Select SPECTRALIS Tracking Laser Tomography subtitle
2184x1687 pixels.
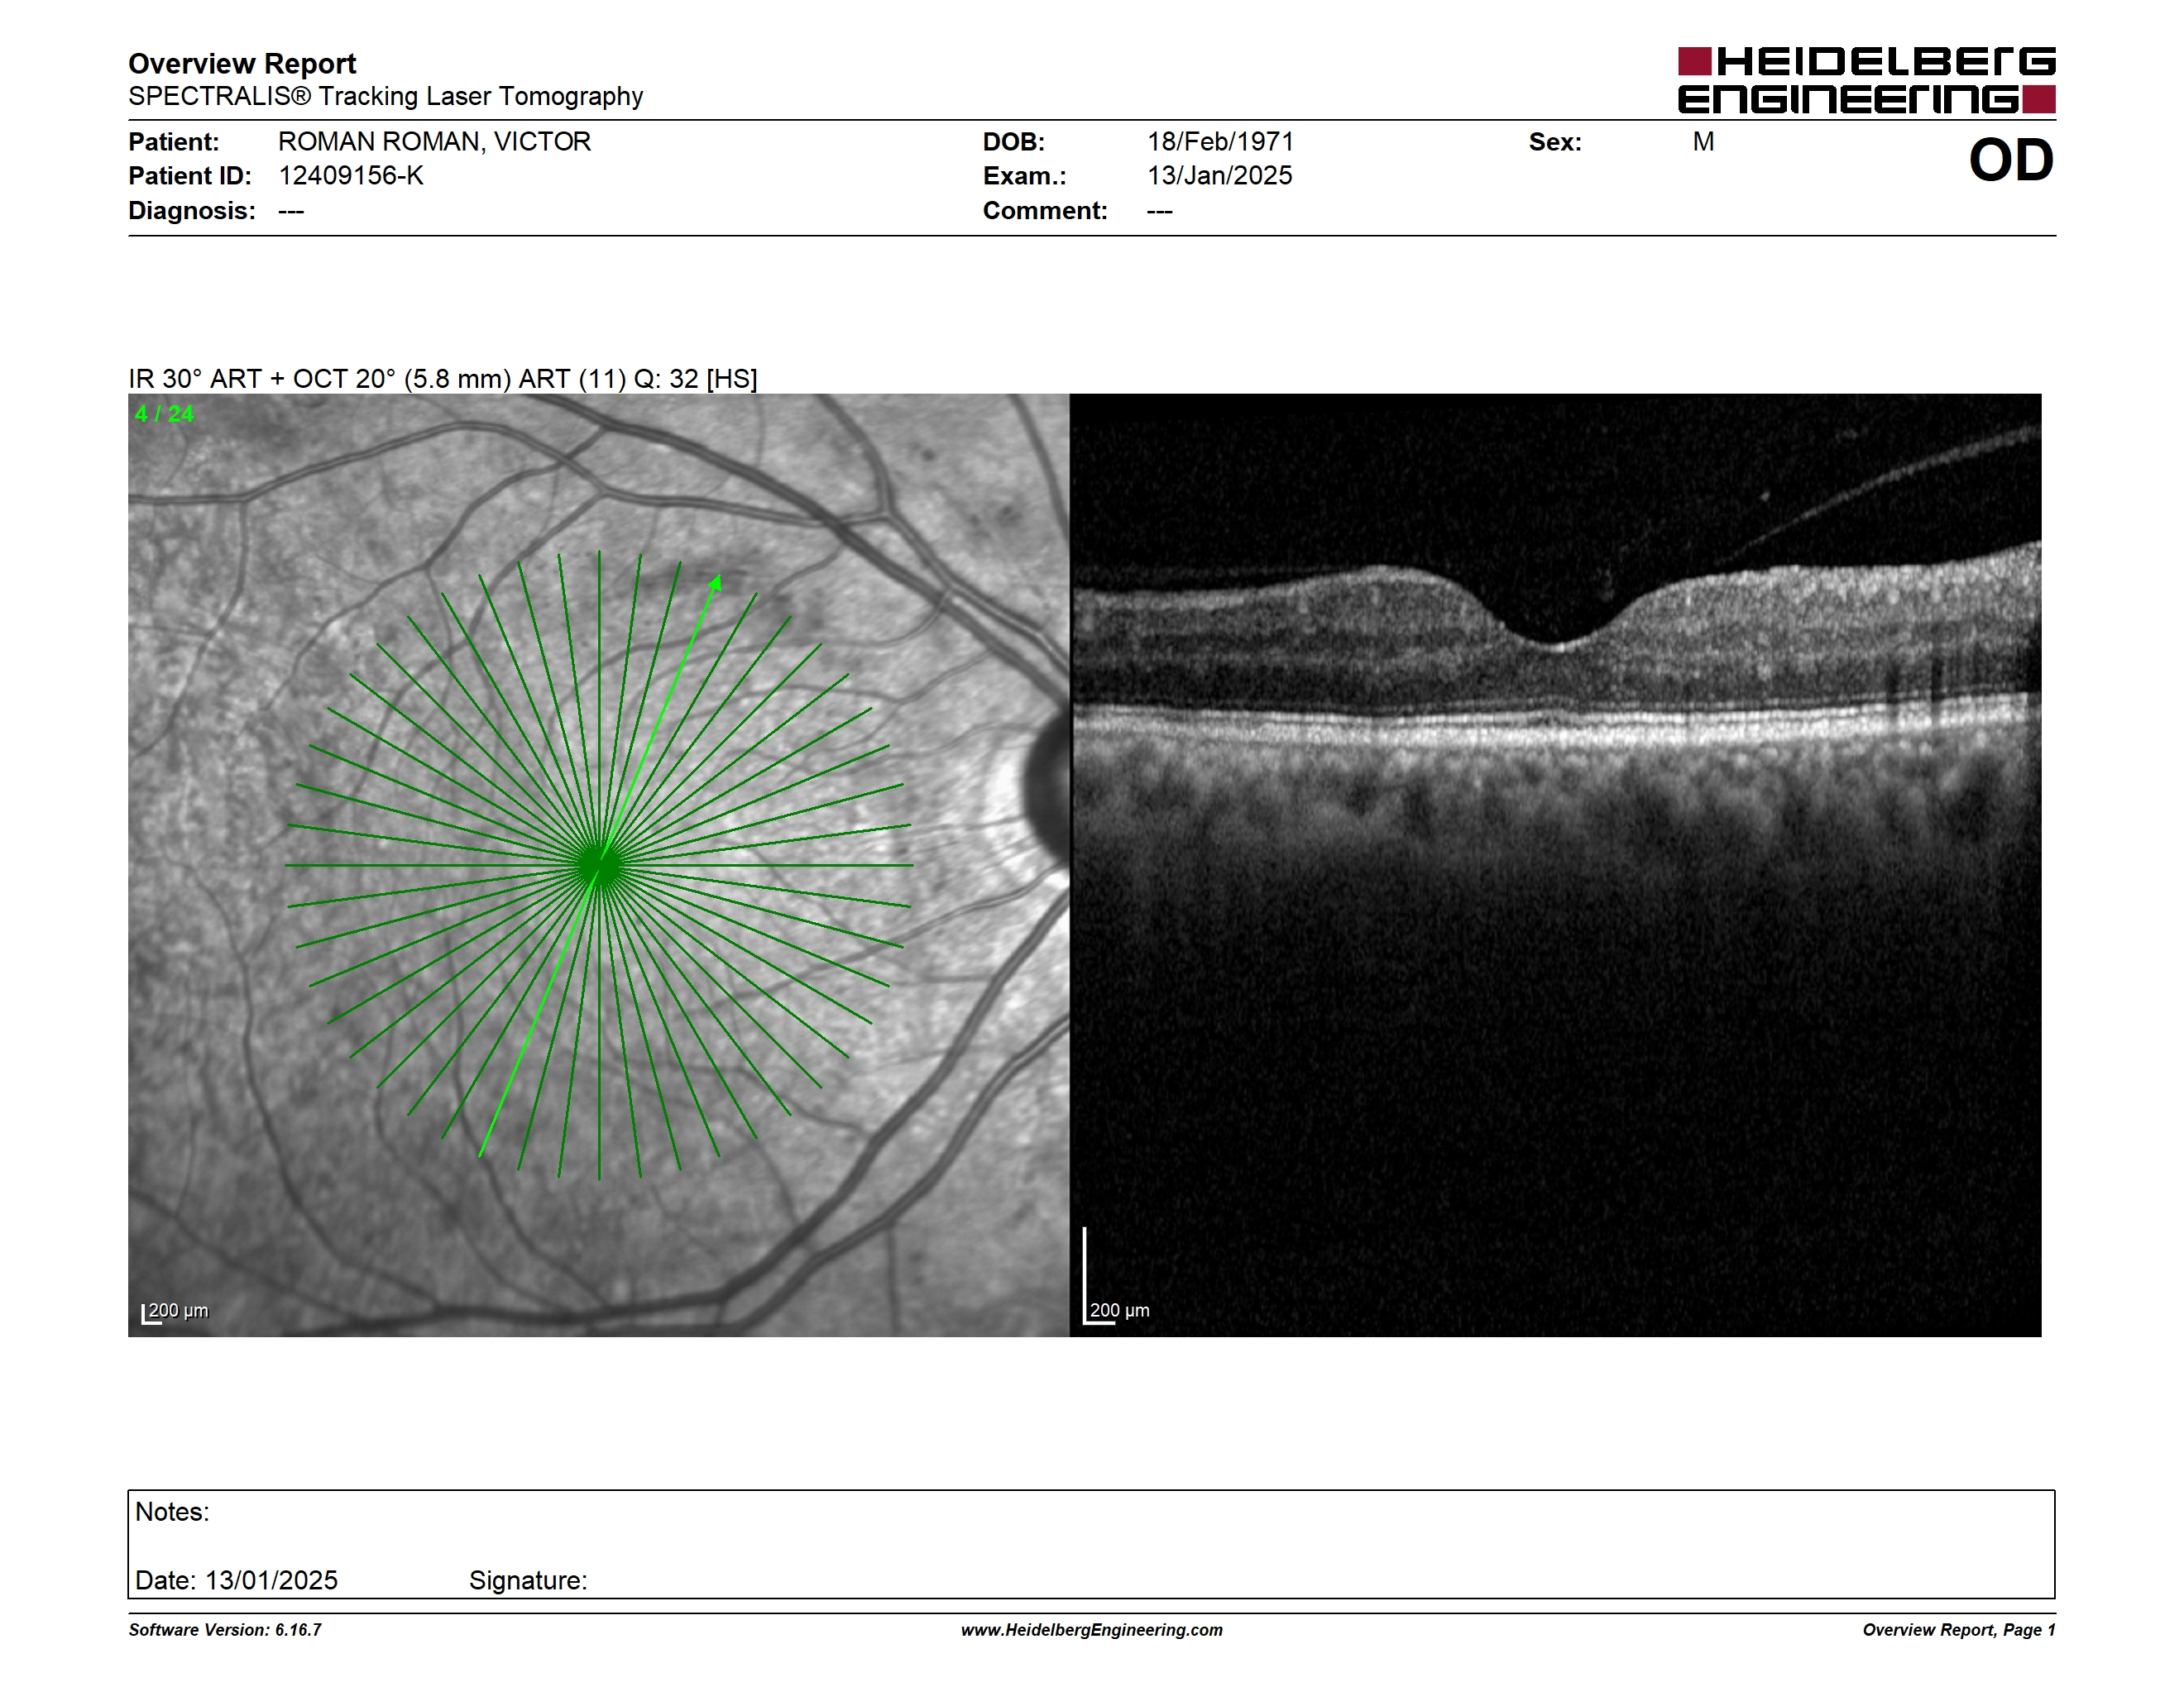point(385,96)
